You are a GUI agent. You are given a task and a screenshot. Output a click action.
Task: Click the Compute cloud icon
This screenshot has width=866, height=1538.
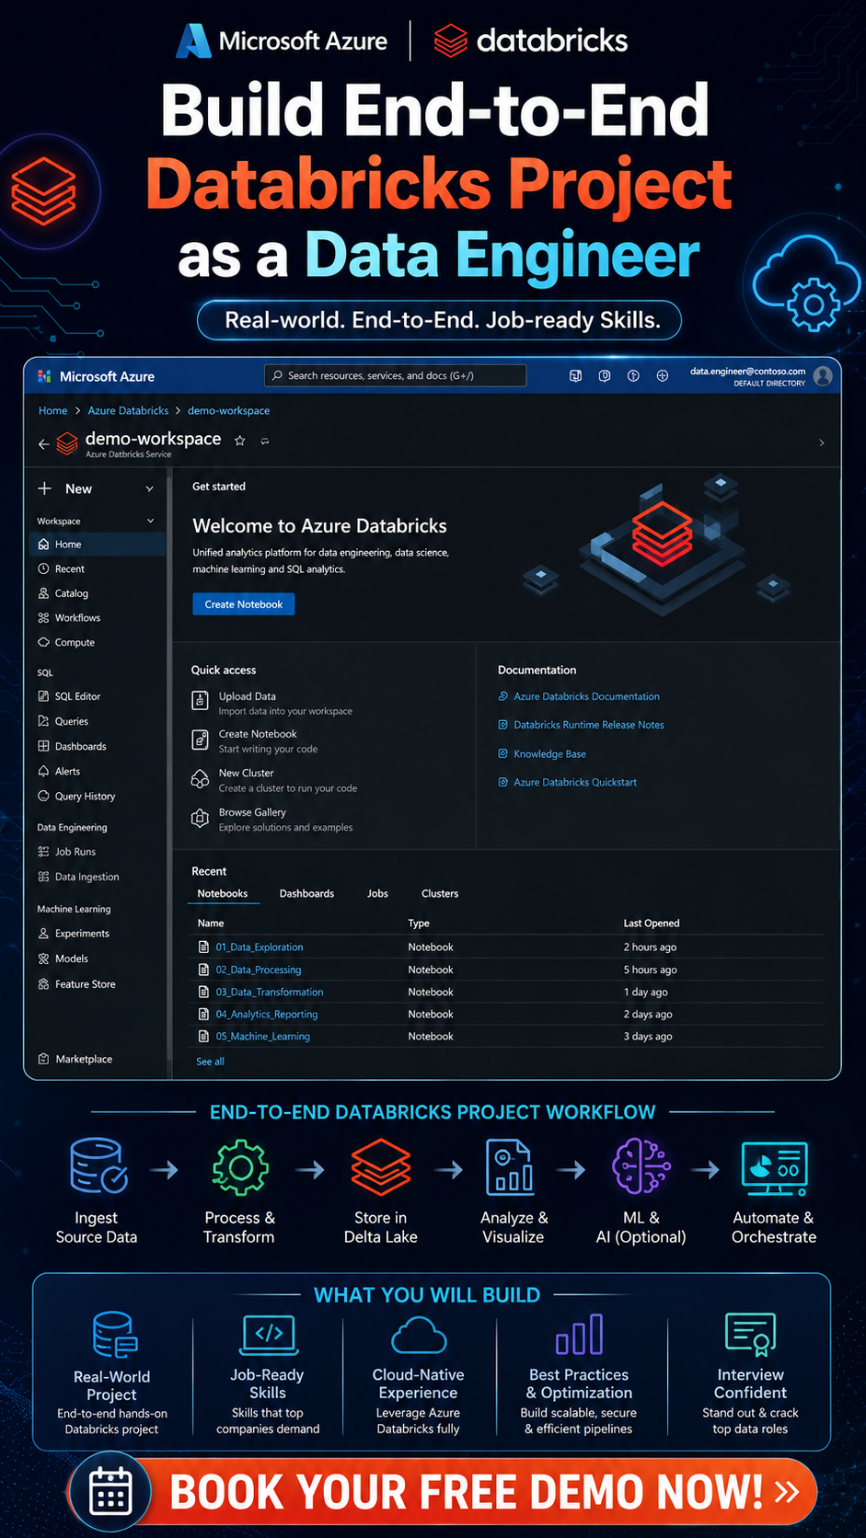click(43, 642)
